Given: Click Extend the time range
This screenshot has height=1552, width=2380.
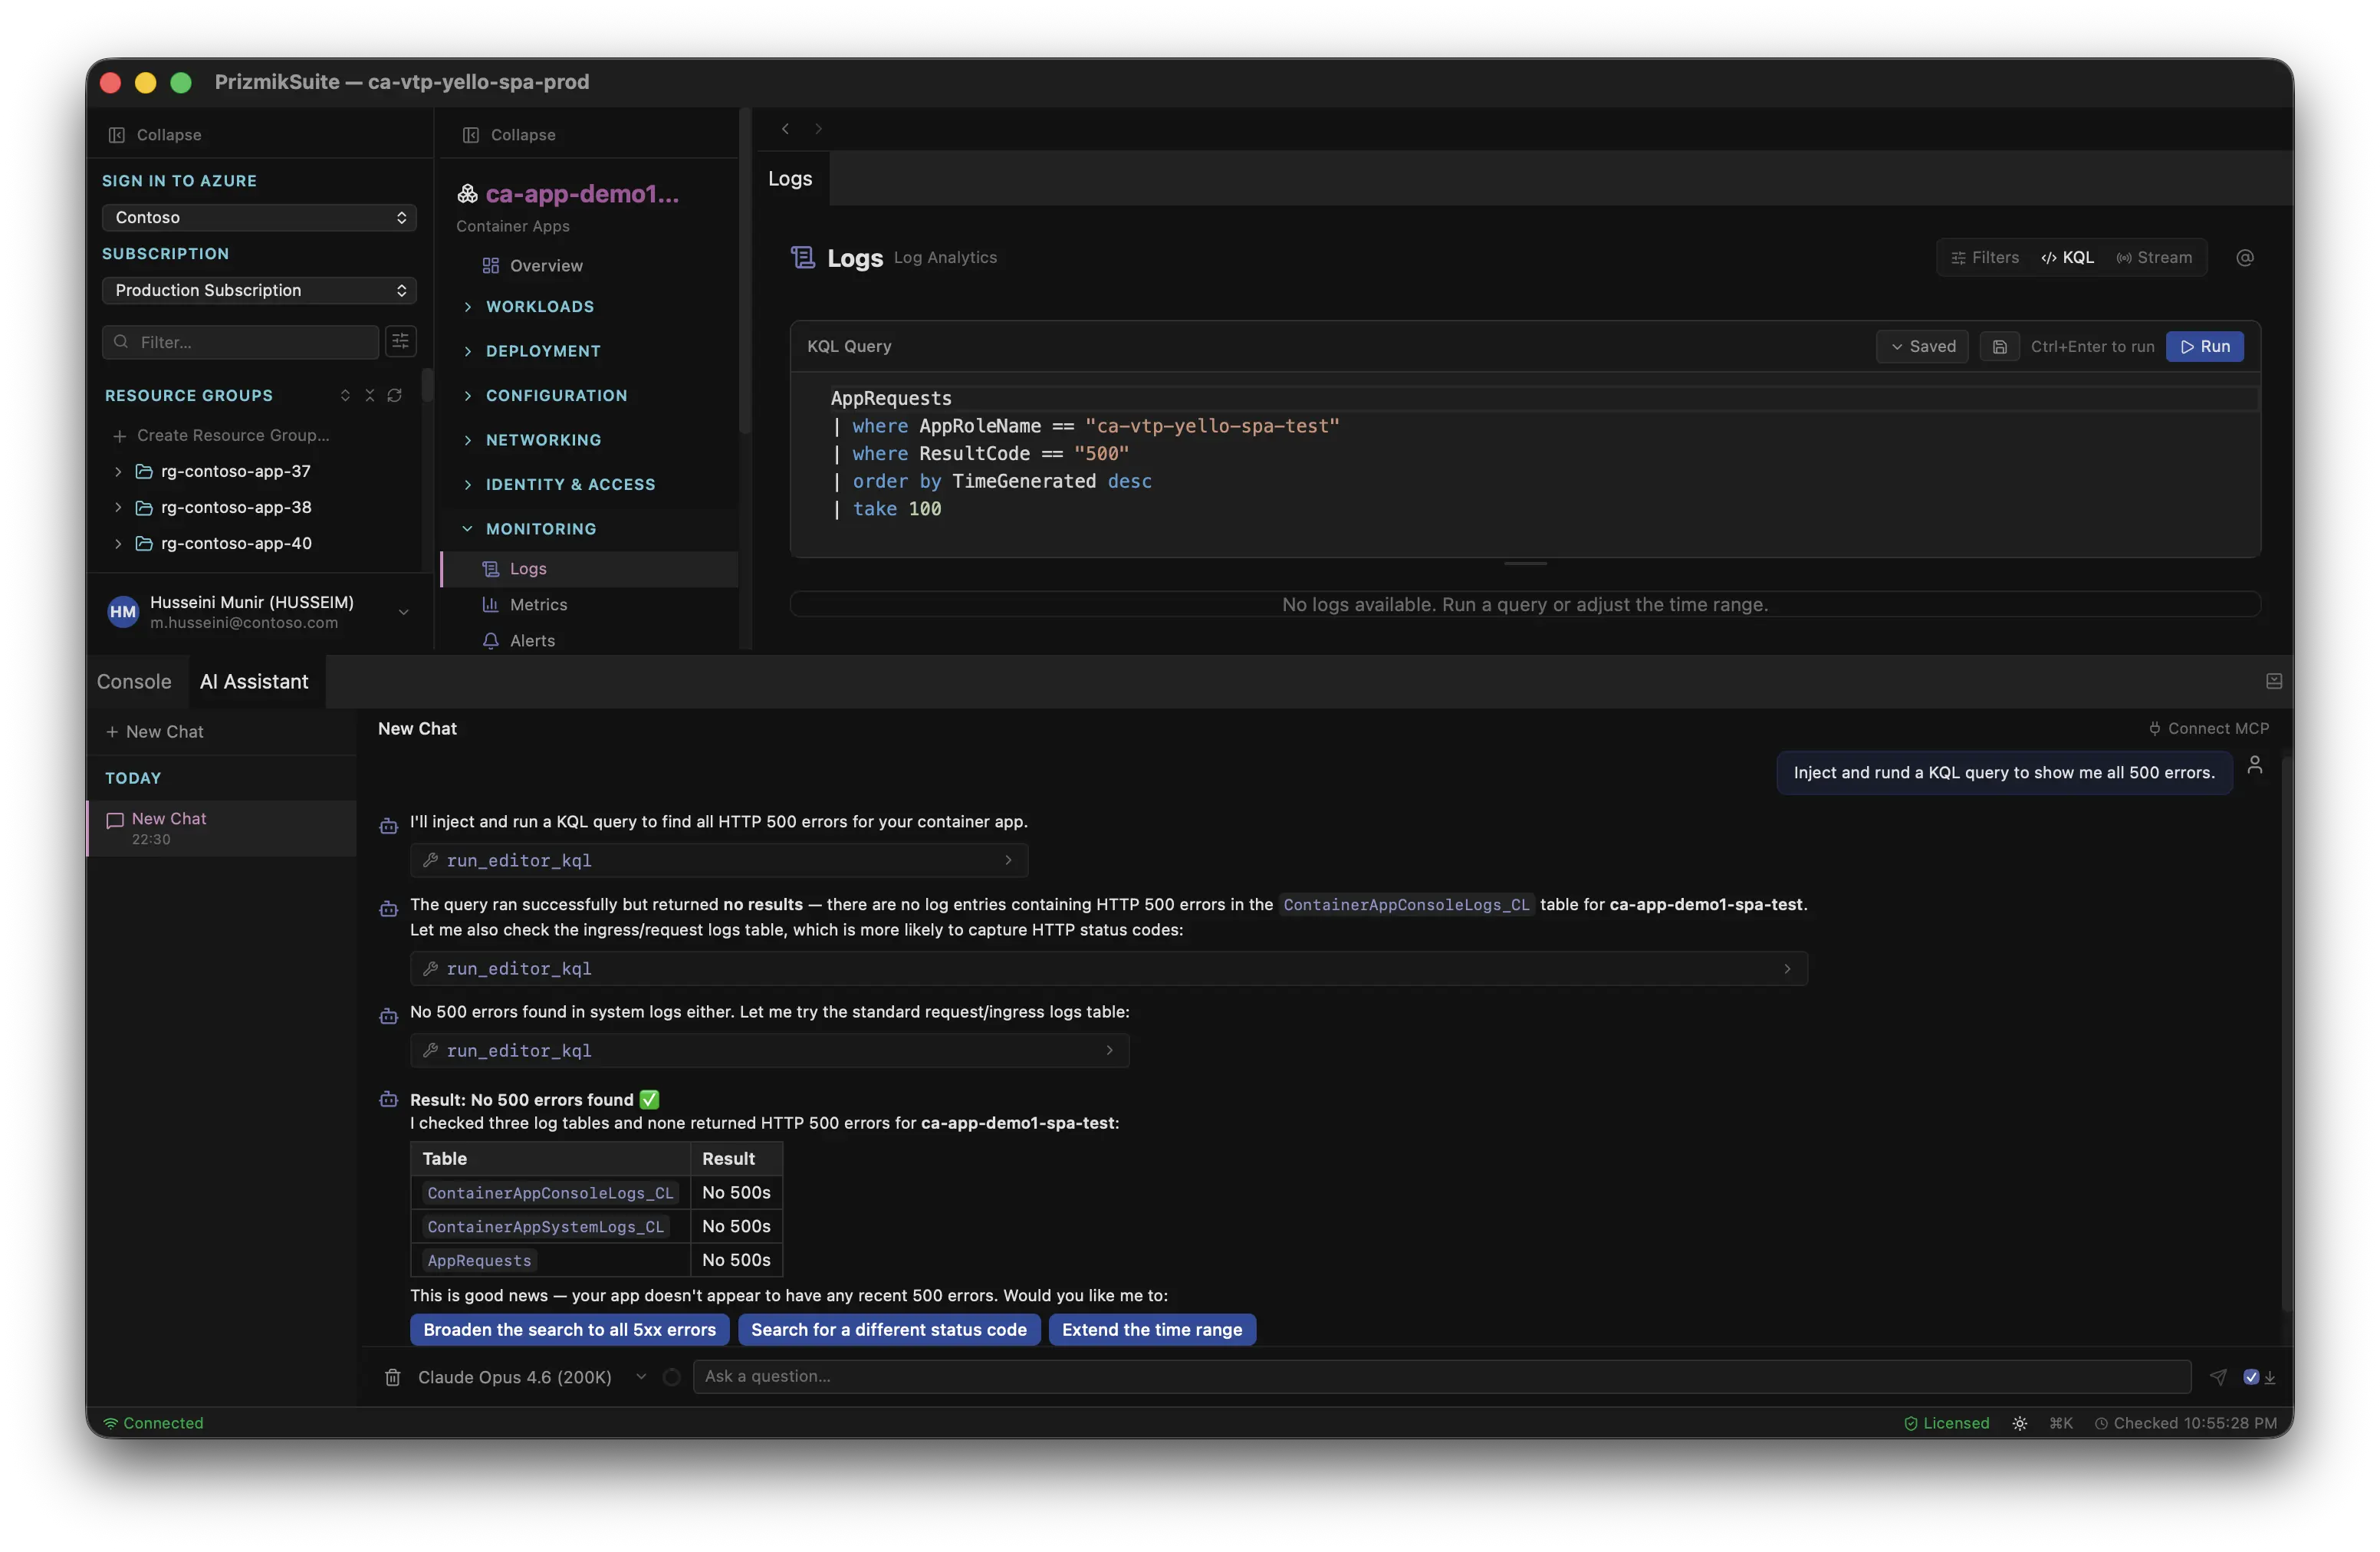Looking at the screenshot, I should 1152,1330.
